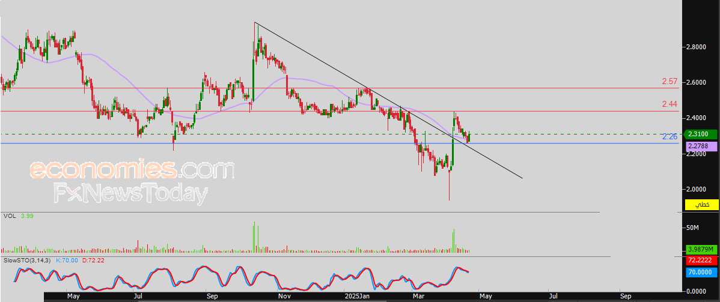This screenshot has width=720, height=302.
Task: Select the purple 2.2788 moving average tag
Action: pos(701,147)
